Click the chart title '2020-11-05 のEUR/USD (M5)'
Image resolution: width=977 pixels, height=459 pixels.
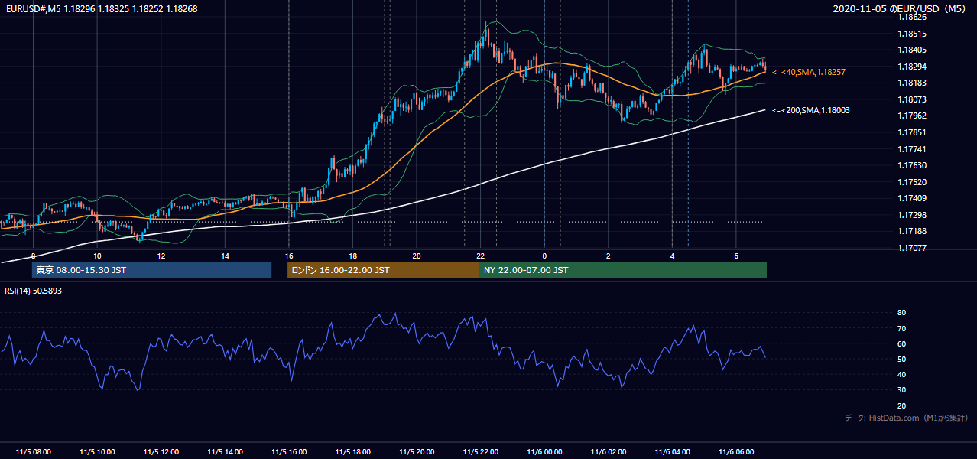click(x=901, y=9)
